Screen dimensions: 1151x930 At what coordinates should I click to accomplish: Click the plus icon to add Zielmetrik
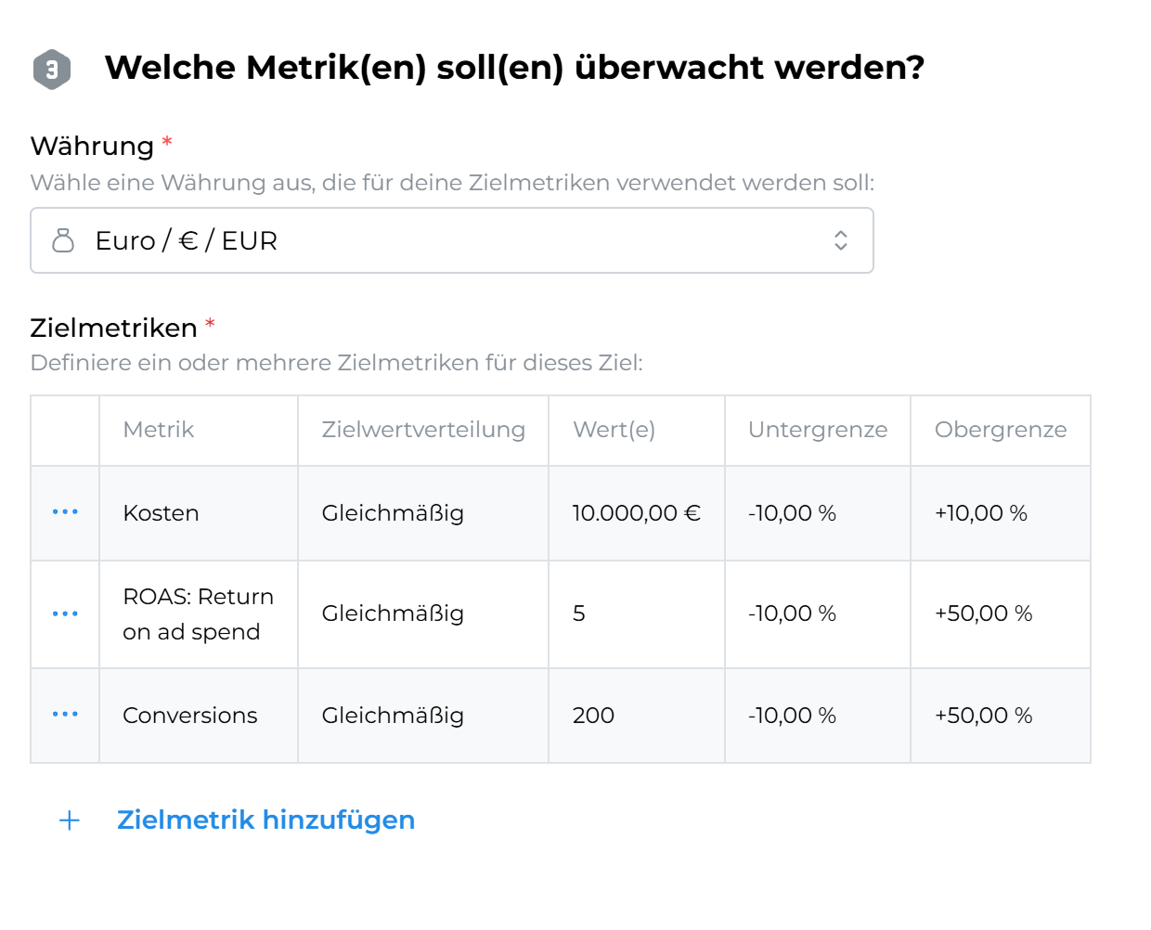[70, 820]
